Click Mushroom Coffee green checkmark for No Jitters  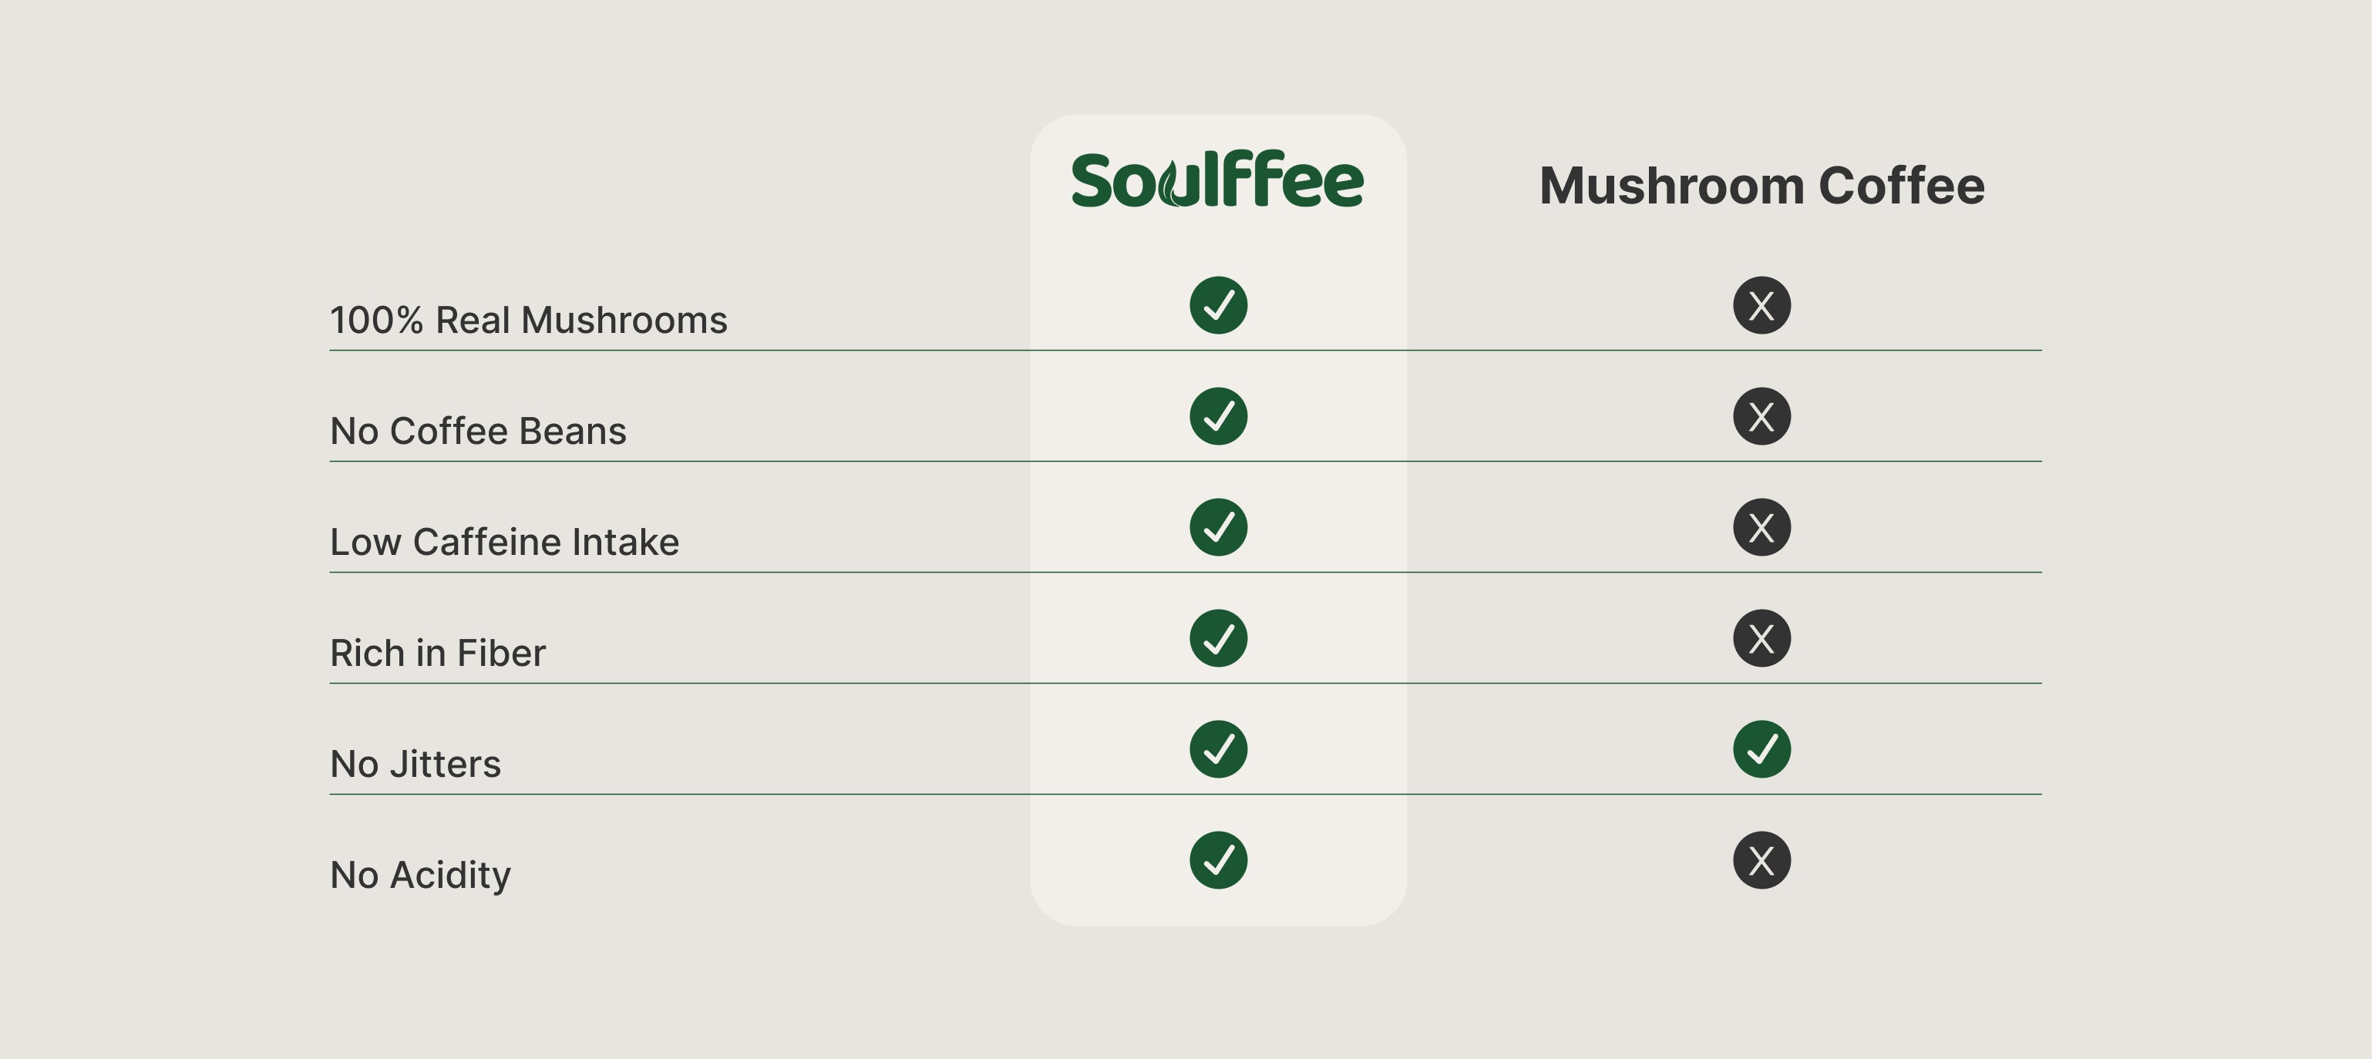[1761, 750]
